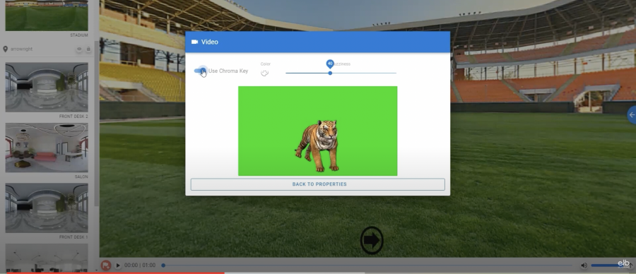Toggle visibility eye icon for arrowright
The height and width of the screenshot is (274, 636).
click(79, 49)
